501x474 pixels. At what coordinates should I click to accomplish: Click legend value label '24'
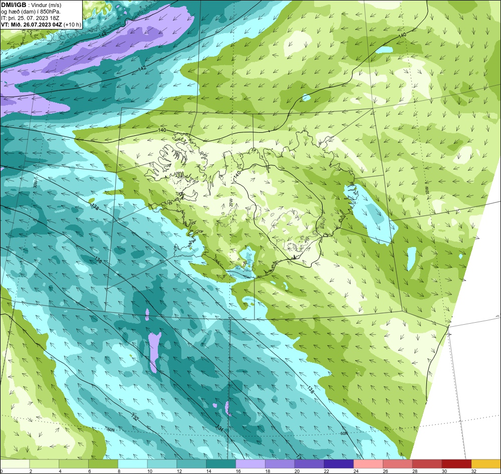(356, 471)
